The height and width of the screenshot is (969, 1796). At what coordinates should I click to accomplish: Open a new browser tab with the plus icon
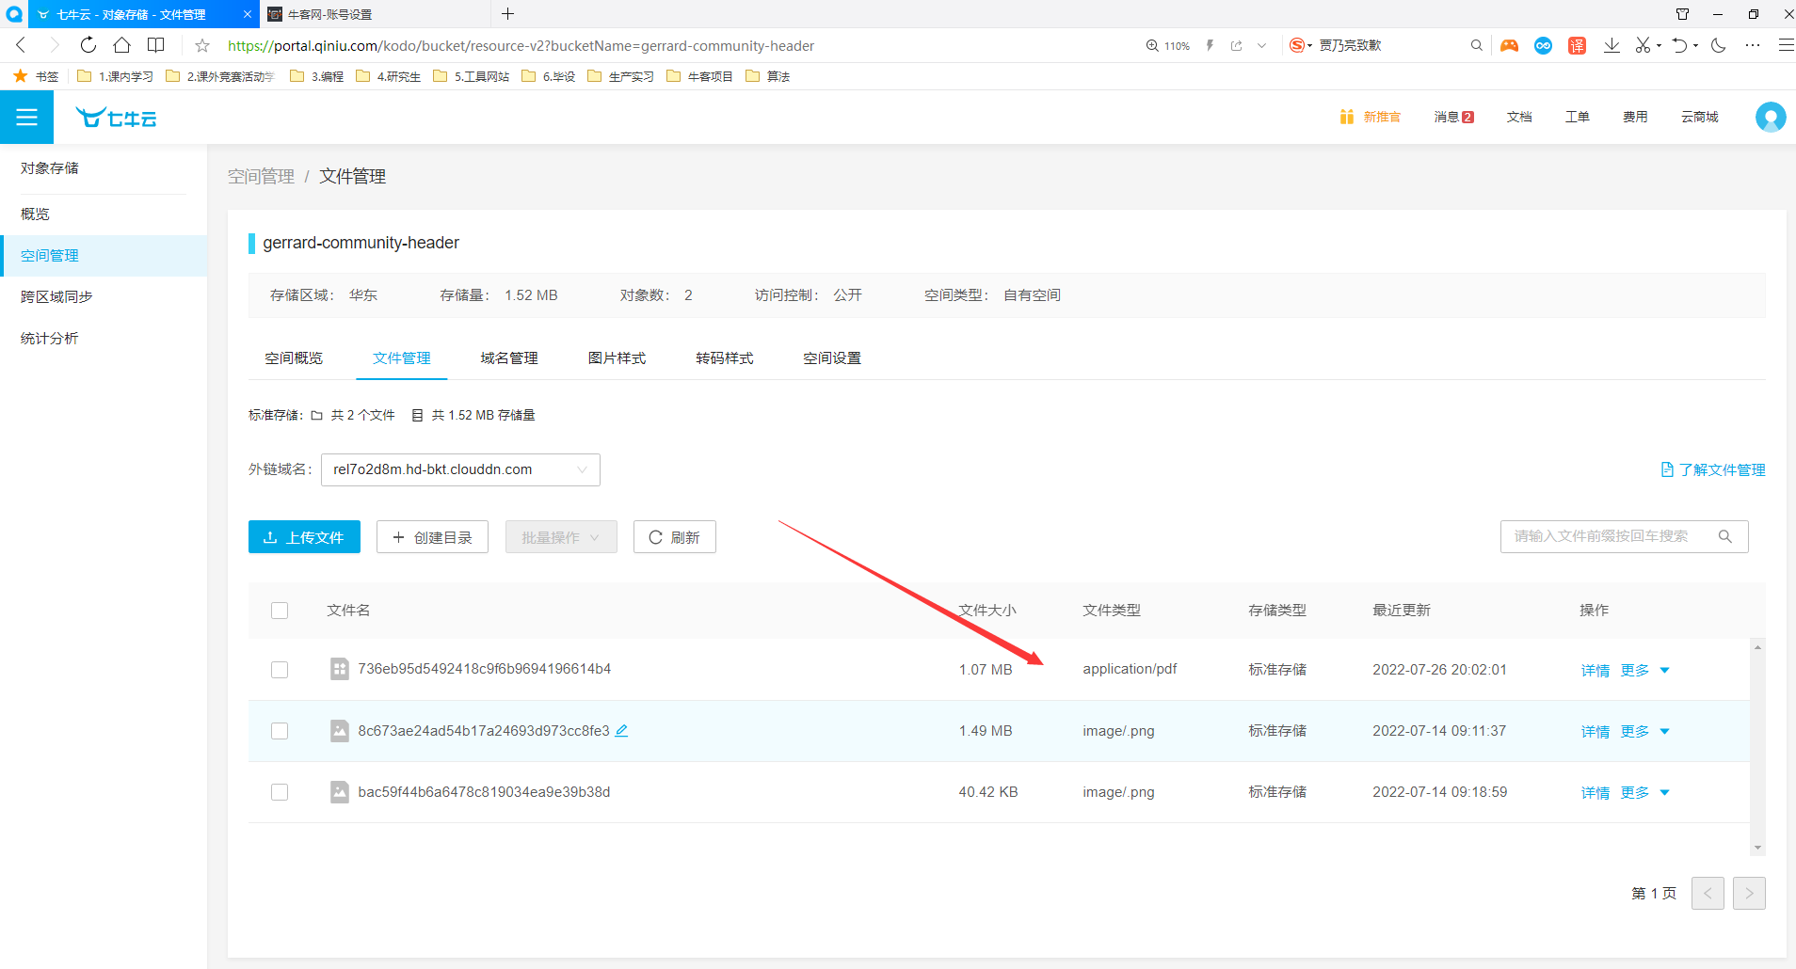click(507, 14)
